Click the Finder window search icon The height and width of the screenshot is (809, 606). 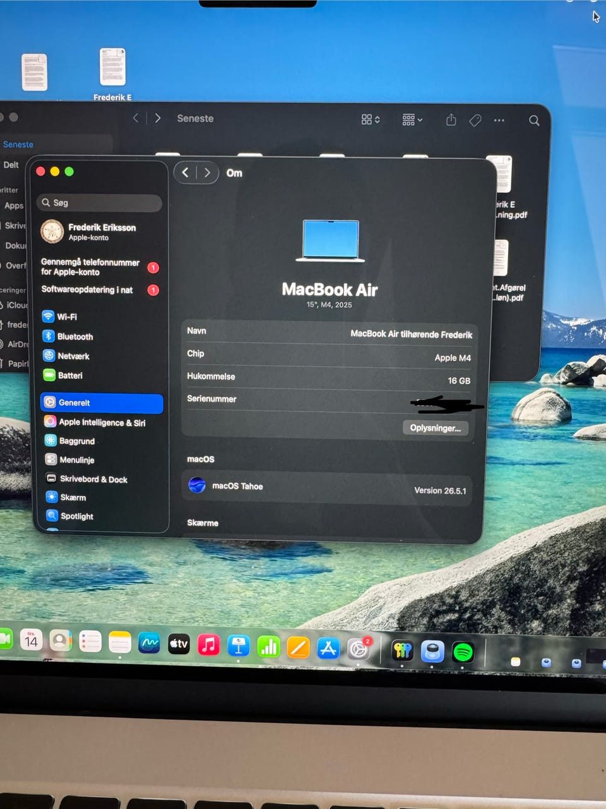(534, 121)
